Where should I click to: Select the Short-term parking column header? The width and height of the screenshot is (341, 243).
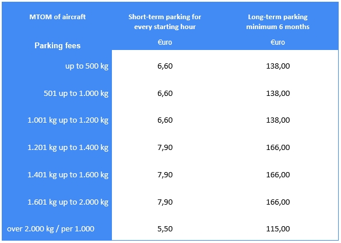point(164,22)
